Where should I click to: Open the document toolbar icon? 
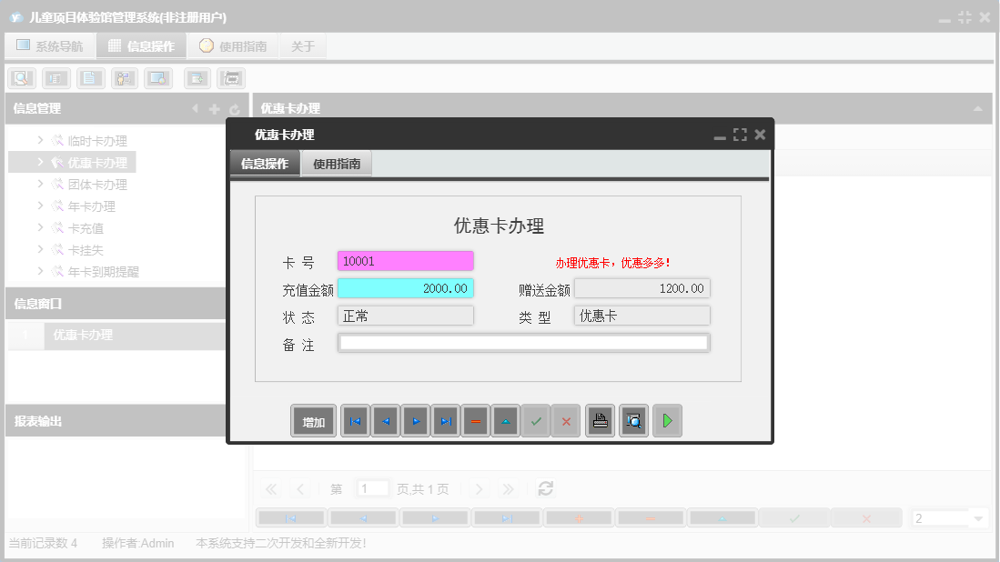point(90,77)
